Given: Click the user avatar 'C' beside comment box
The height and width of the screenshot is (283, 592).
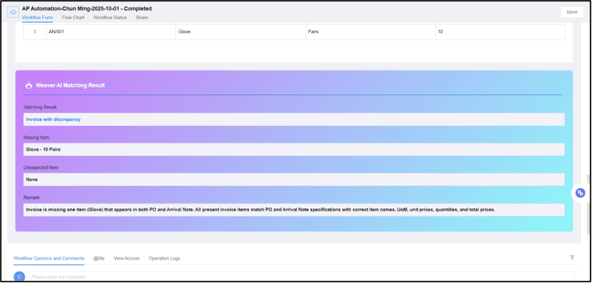Looking at the screenshot, I should click(19, 277).
